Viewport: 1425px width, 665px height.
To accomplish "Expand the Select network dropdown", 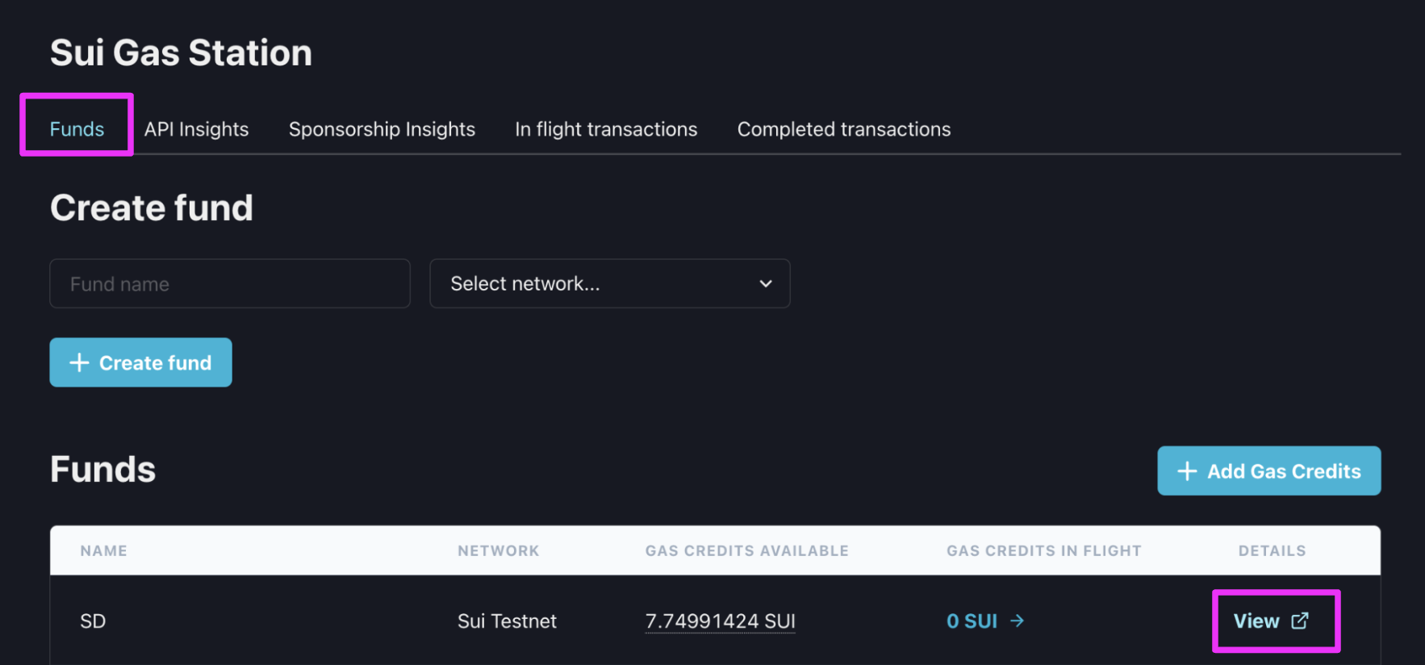I will (x=610, y=283).
